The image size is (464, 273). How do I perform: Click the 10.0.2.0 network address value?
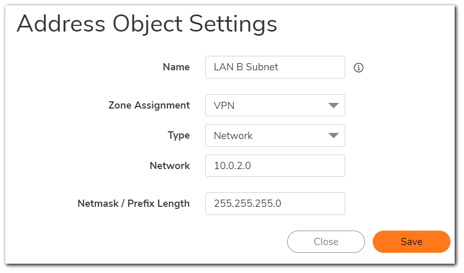[x=232, y=166]
